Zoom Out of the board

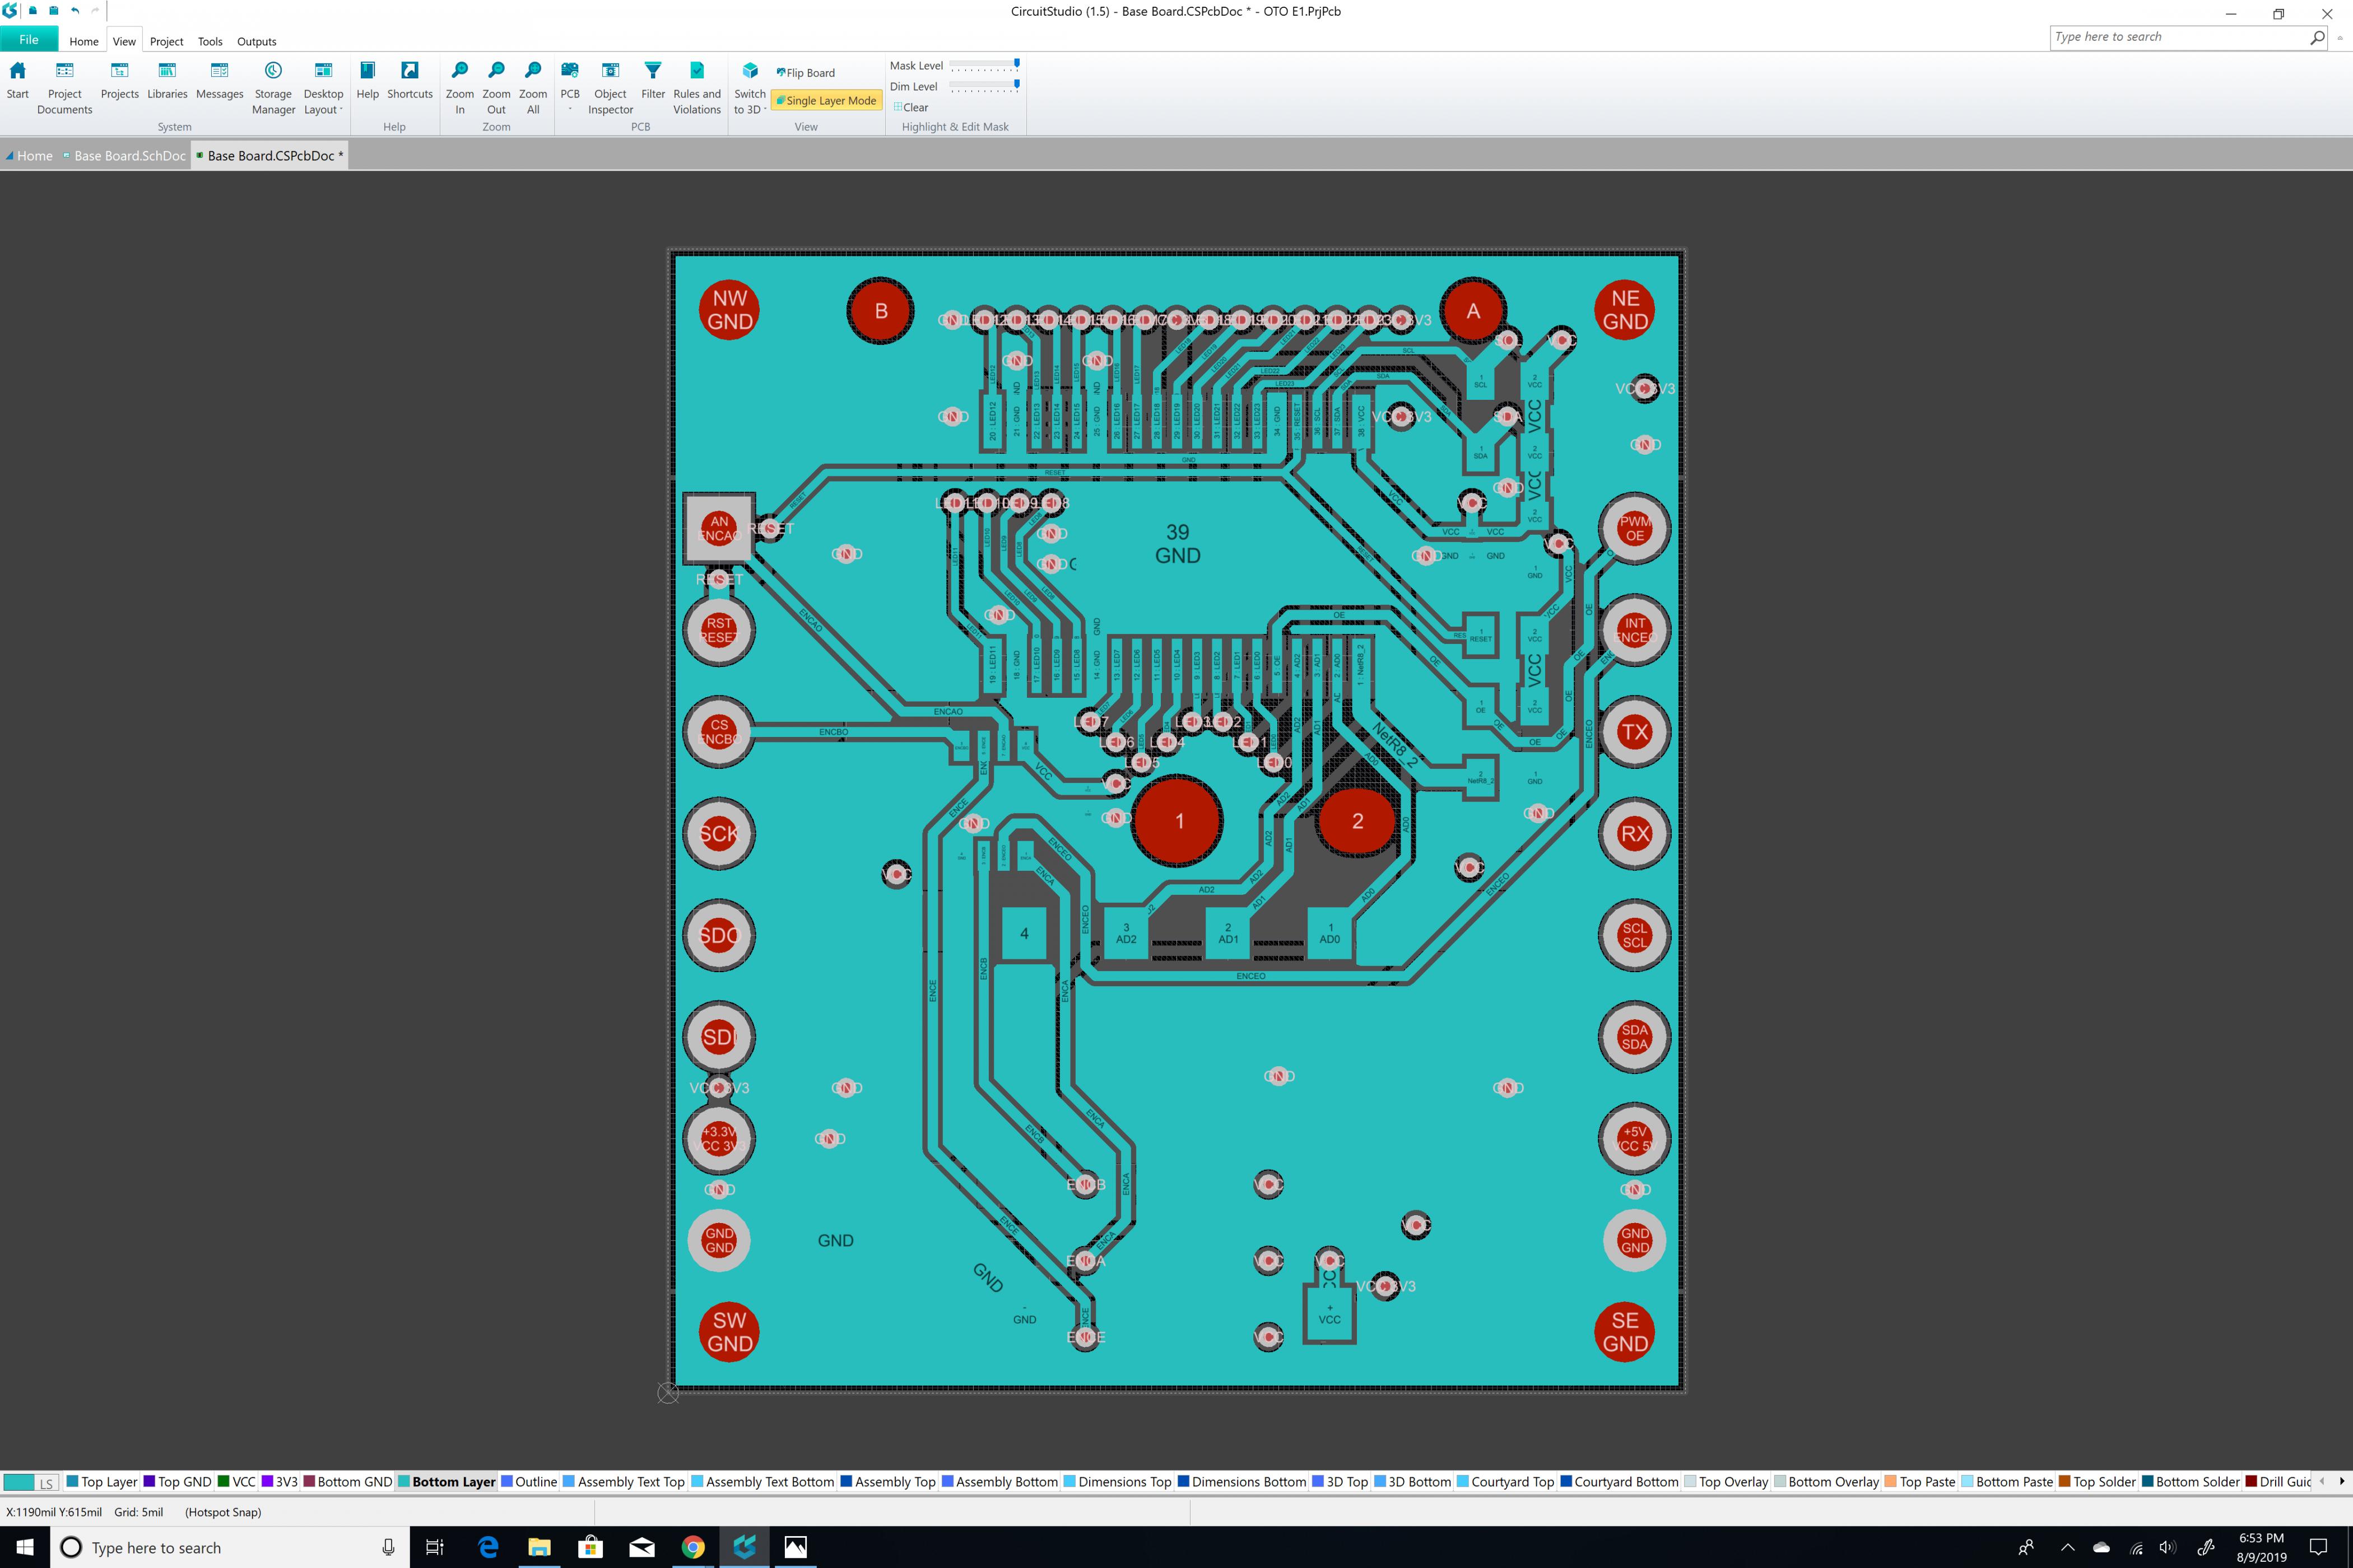496,88
